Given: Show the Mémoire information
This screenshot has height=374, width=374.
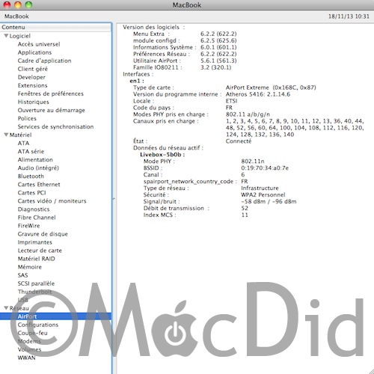Looking at the screenshot, I should [30, 267].
